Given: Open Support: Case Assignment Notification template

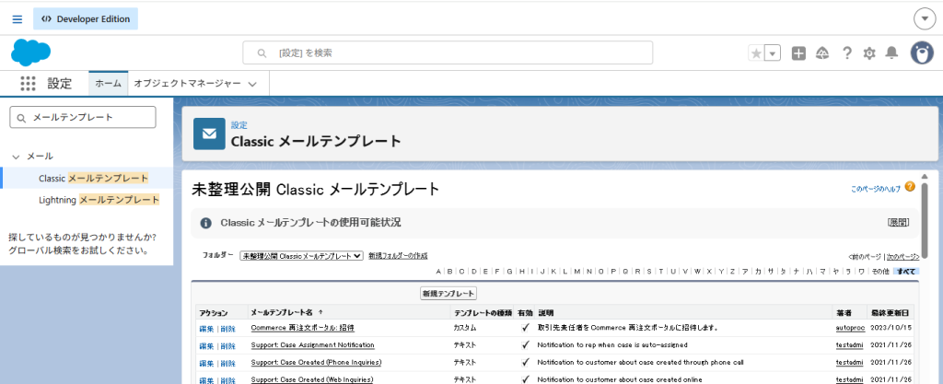Looking at the screenshot, I should pos(313,345).
